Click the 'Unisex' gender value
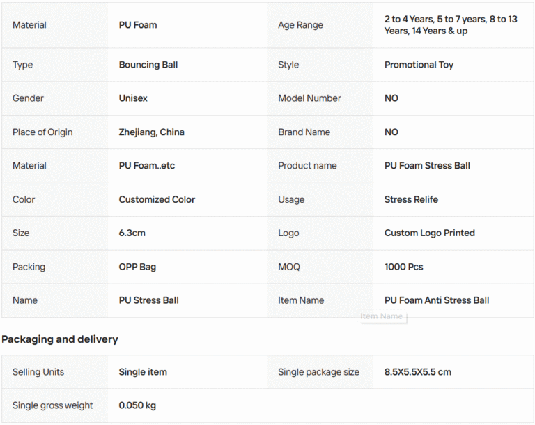The image size is (535, 425). [x=133, y=98]
